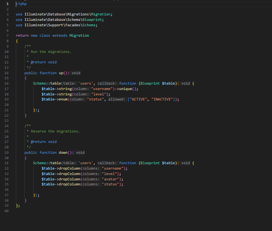Click line number 14 in the gutter
This screenshot has height=231, width=272.
[6, 73]
